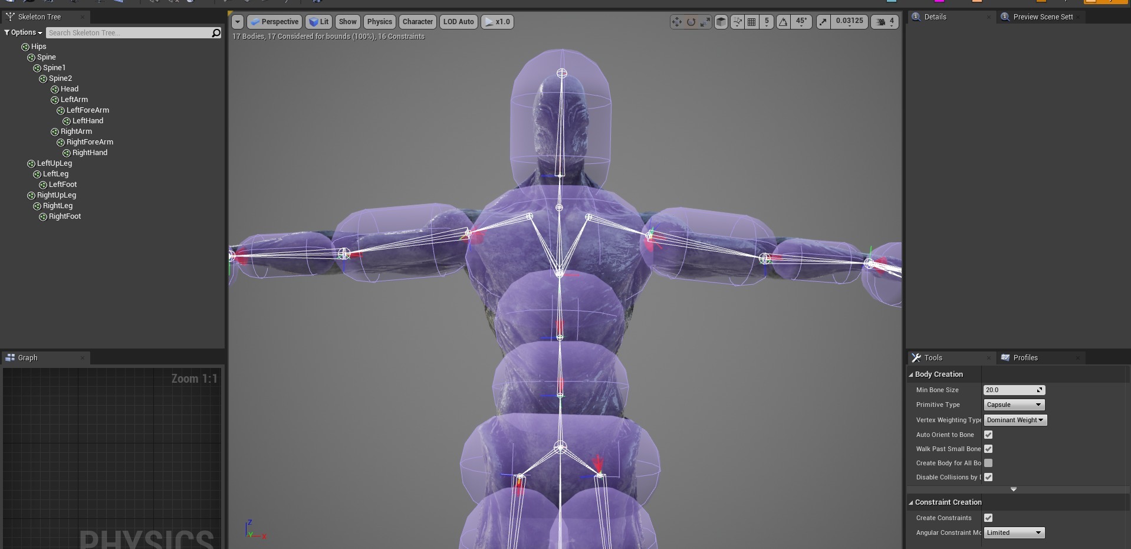Toggle local/world coordinate space cube icon

coord(721,22)
